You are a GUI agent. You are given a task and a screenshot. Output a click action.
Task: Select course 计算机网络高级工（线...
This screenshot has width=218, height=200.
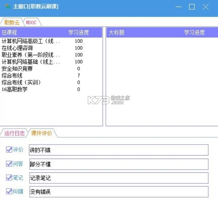pyautogui.click(x=31, y=41)
